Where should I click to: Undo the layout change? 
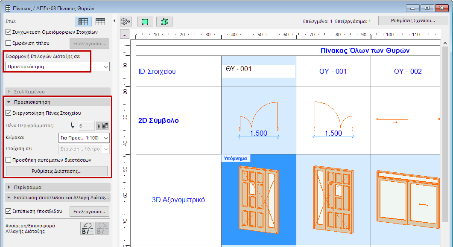pos(88,228)
